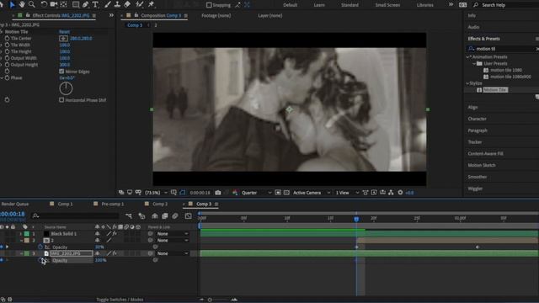This screenshot has width=539, height=303.
Task: Select the Zoom magnifier tool
Action: pyautogui.click(x=32, y=4)
